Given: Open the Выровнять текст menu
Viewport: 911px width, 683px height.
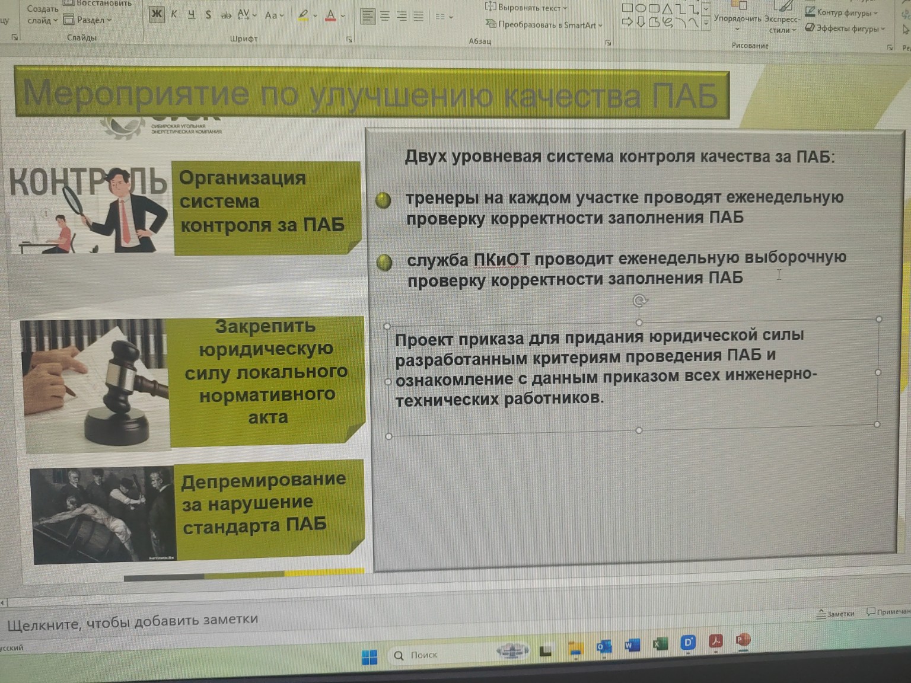Looking at the screenshot, I should (522, 8).
